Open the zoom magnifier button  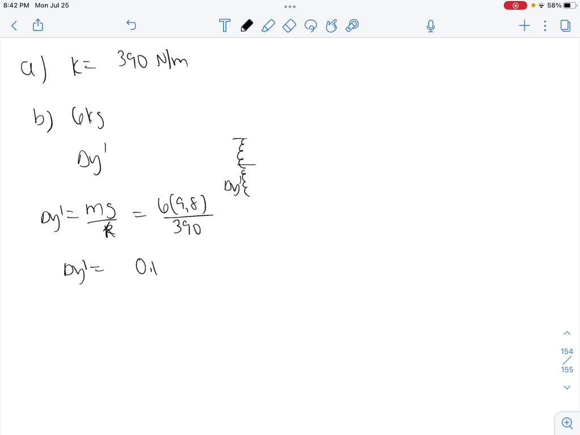pyautogui.click(x=567, y=423)
